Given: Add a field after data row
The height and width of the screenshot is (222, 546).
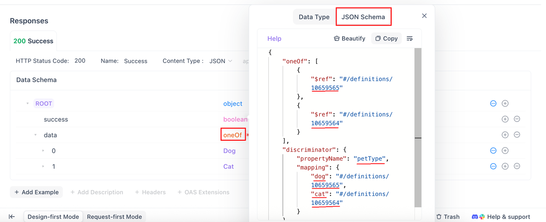Looking at the screenshot, I should click(505, 135).
